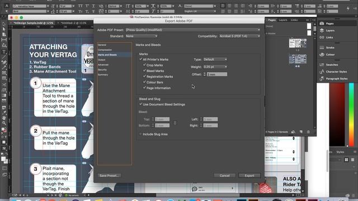Screen dimensions: 358x201
Task: Switch to the Links tab in panel
Action: [294, 20]
